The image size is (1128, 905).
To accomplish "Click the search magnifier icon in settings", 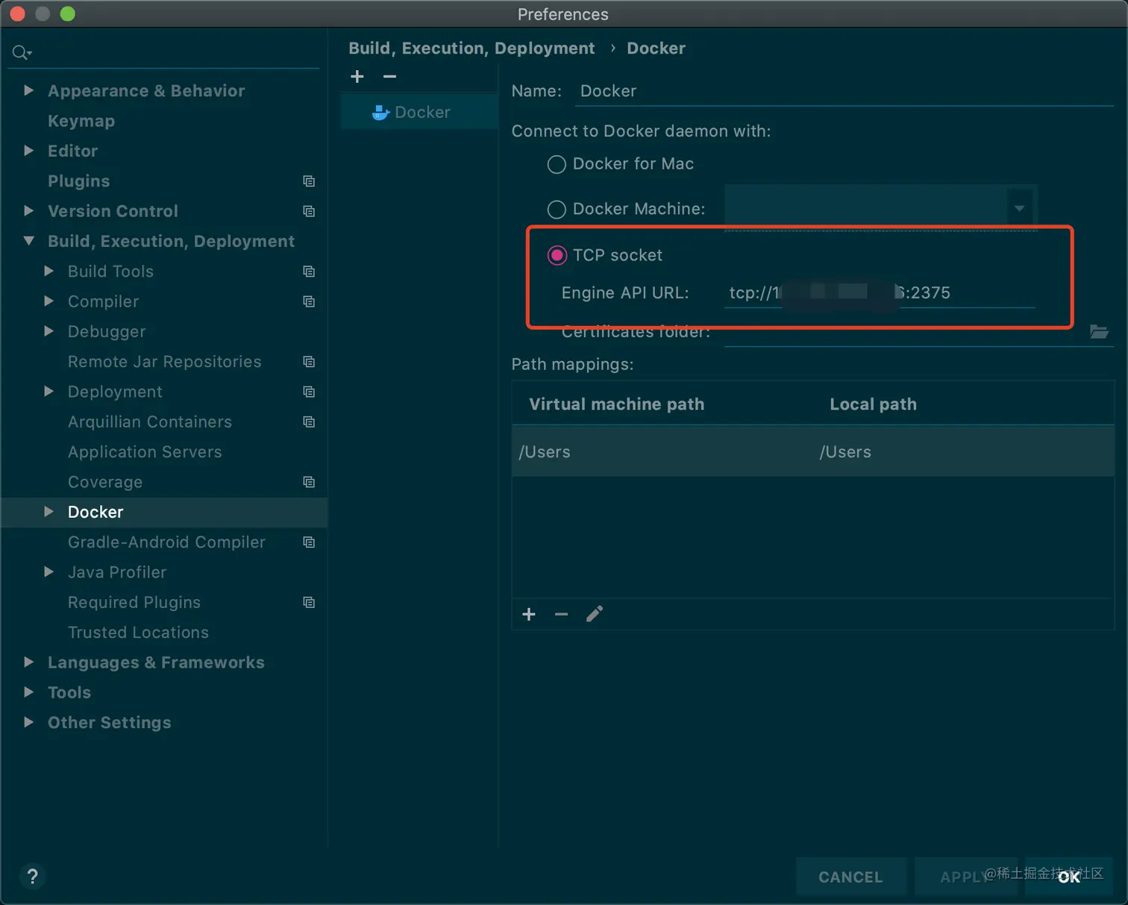I will tap(22, 52).
